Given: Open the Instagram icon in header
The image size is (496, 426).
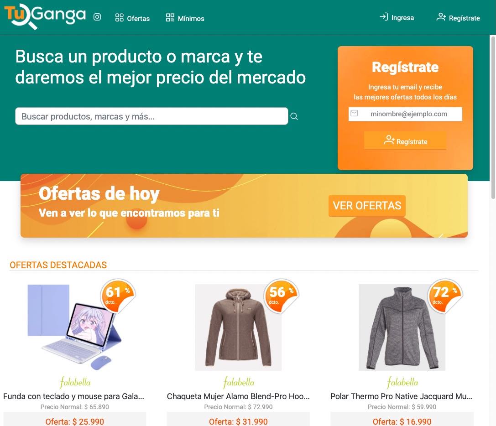Looking at the screenshot, I should (97, 17).
